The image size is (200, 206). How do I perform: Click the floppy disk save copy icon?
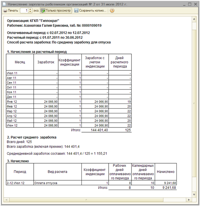[76, 11]
